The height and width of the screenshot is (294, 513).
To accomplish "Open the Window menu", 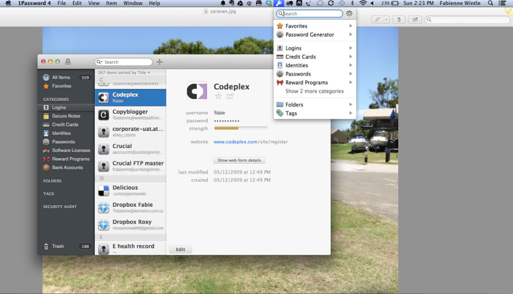I will 133,4.
